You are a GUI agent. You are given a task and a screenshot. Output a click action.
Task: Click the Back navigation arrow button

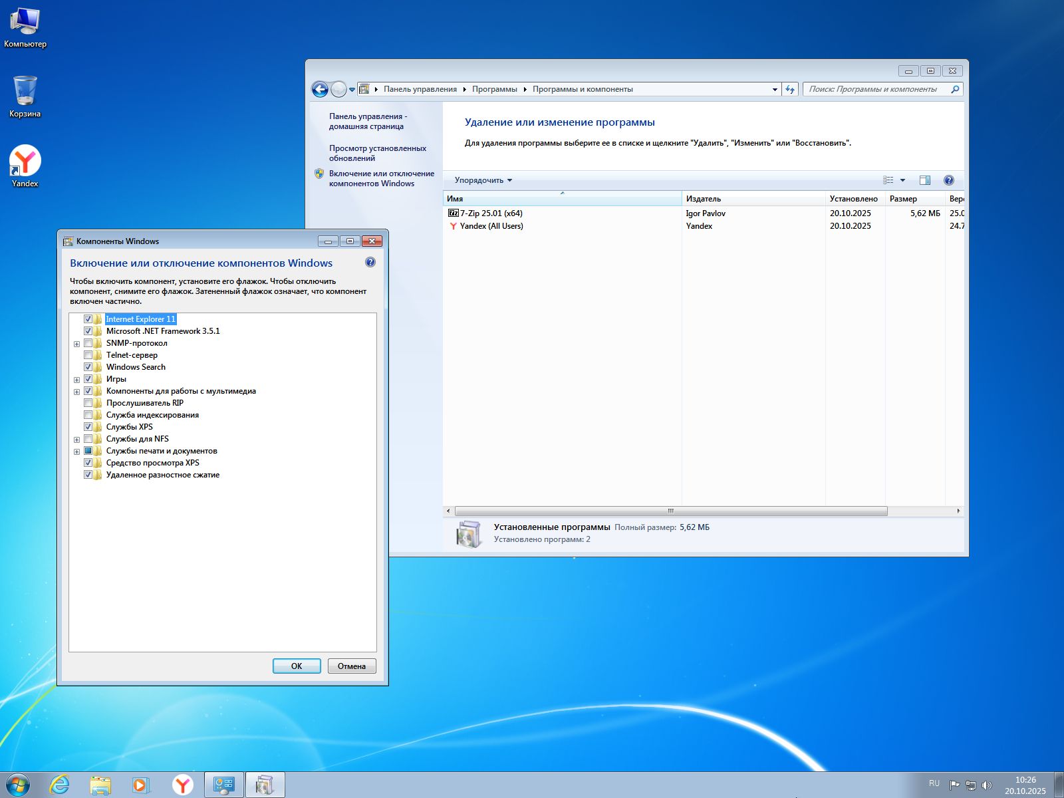pyautogui.click(x=320, y=89)
